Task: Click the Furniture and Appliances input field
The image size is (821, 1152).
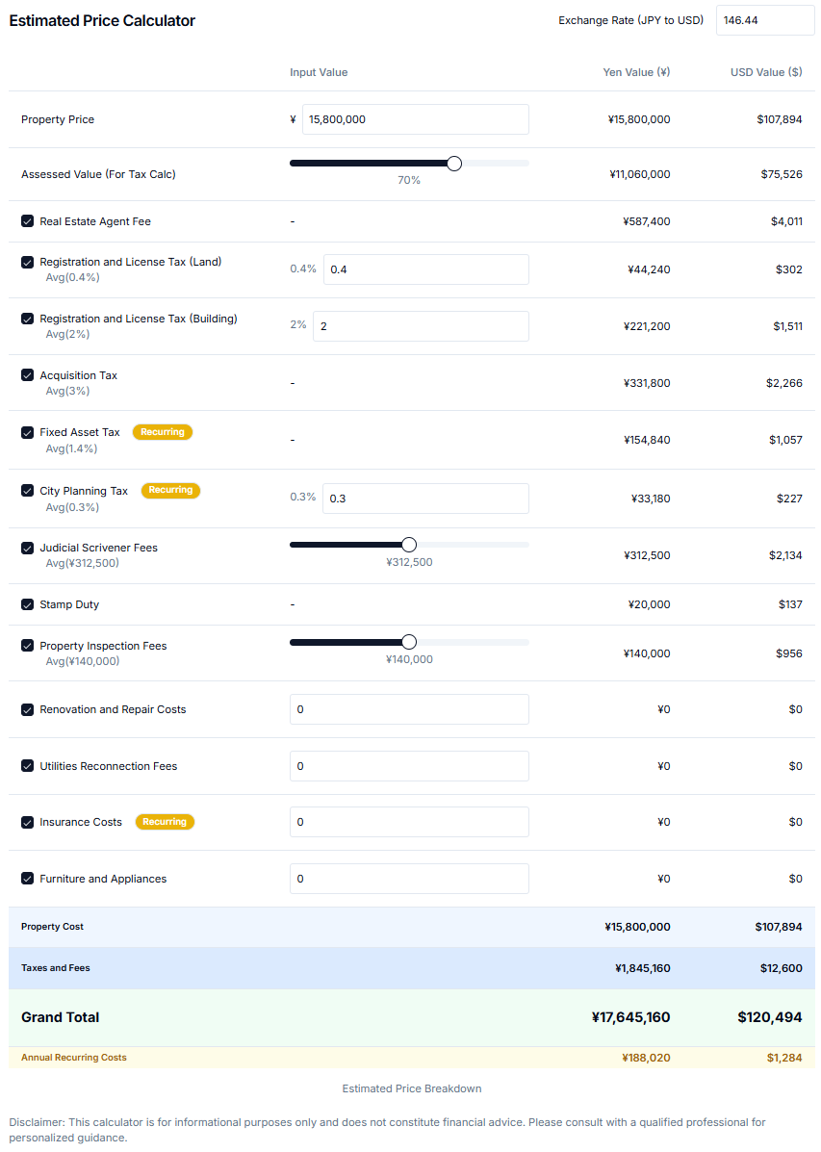Action: [409, 879]
